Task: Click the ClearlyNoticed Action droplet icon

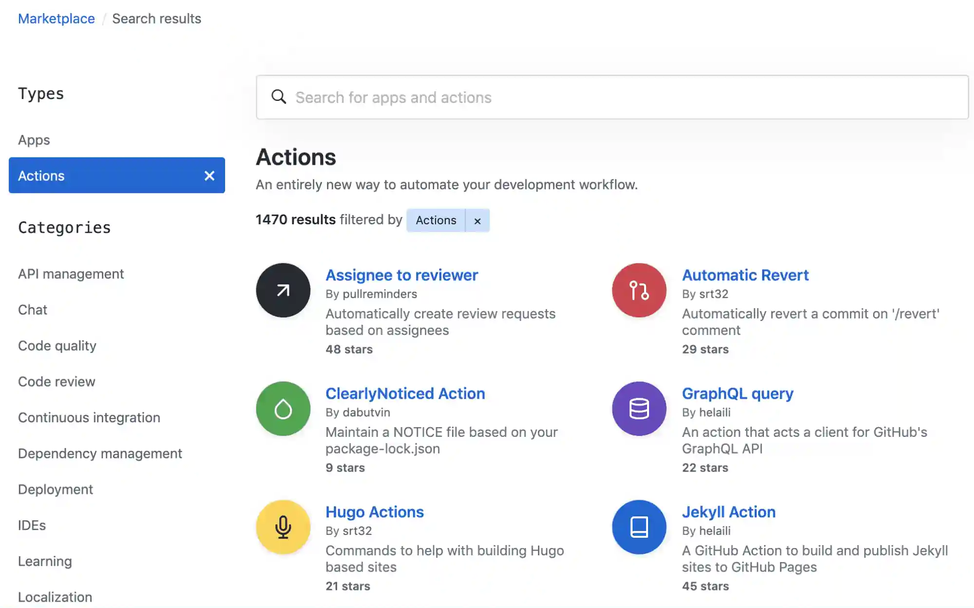Action: click(283, 409)
